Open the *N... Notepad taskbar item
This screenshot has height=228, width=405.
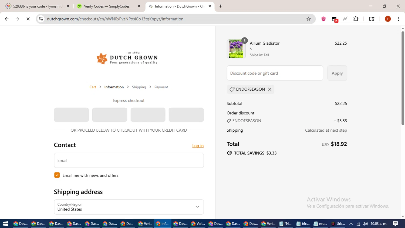point(285,224)
